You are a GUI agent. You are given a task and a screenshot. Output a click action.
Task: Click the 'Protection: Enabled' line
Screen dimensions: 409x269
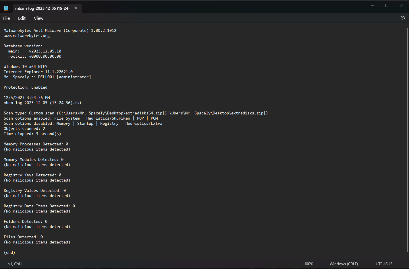(x=26, y=87)
